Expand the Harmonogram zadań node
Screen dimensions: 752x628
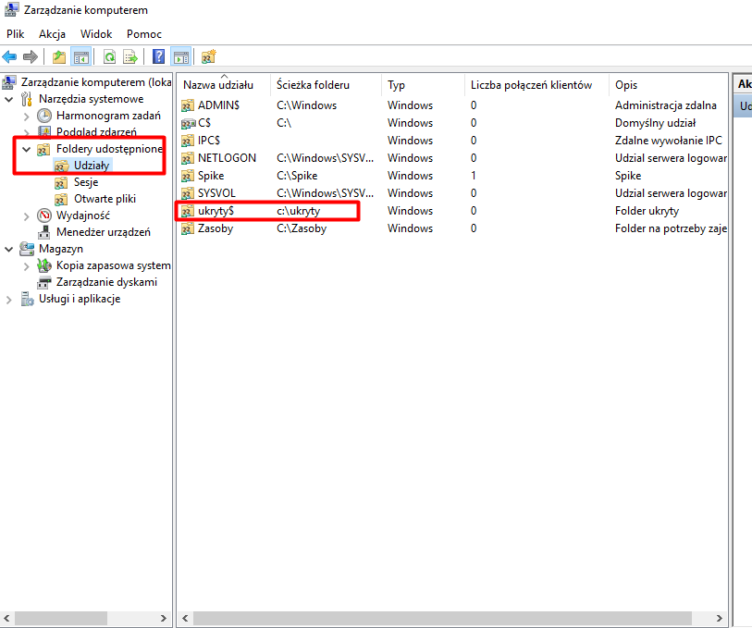pos(26,116)
